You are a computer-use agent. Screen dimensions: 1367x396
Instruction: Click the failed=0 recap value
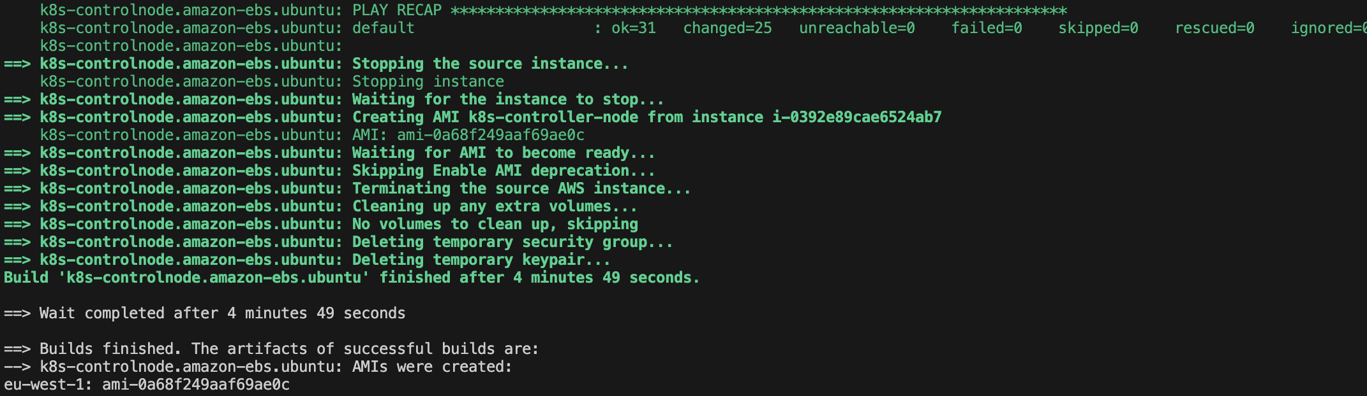coord(986,28)
